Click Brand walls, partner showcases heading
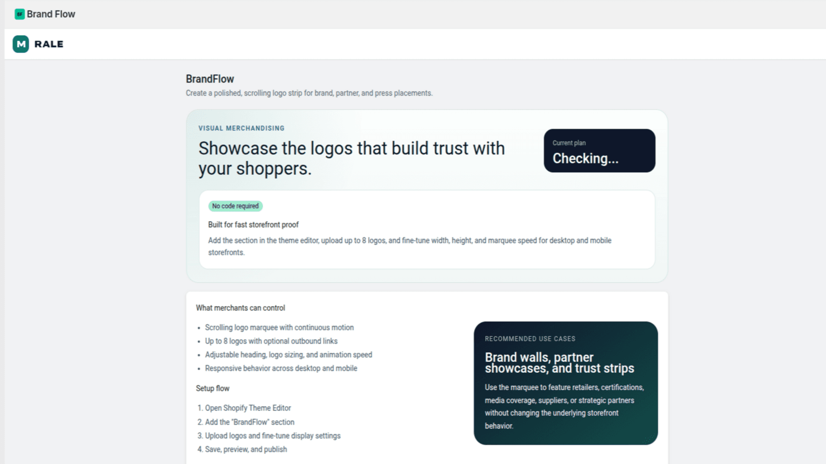The height and width of the screenshot is (464, 826). pos(560,363)
